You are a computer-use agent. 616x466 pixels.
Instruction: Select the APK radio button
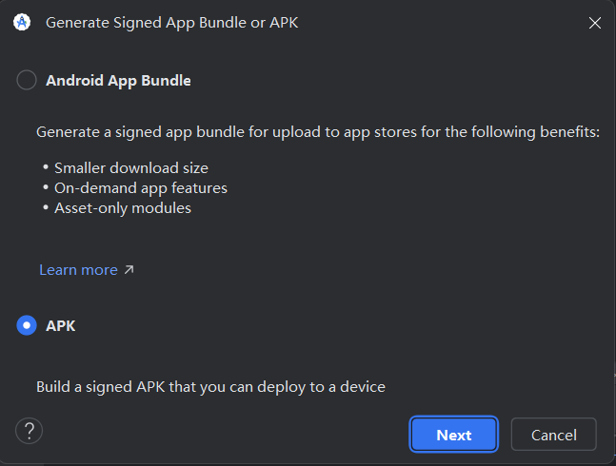pyautogui.click(x=27, y=325)
